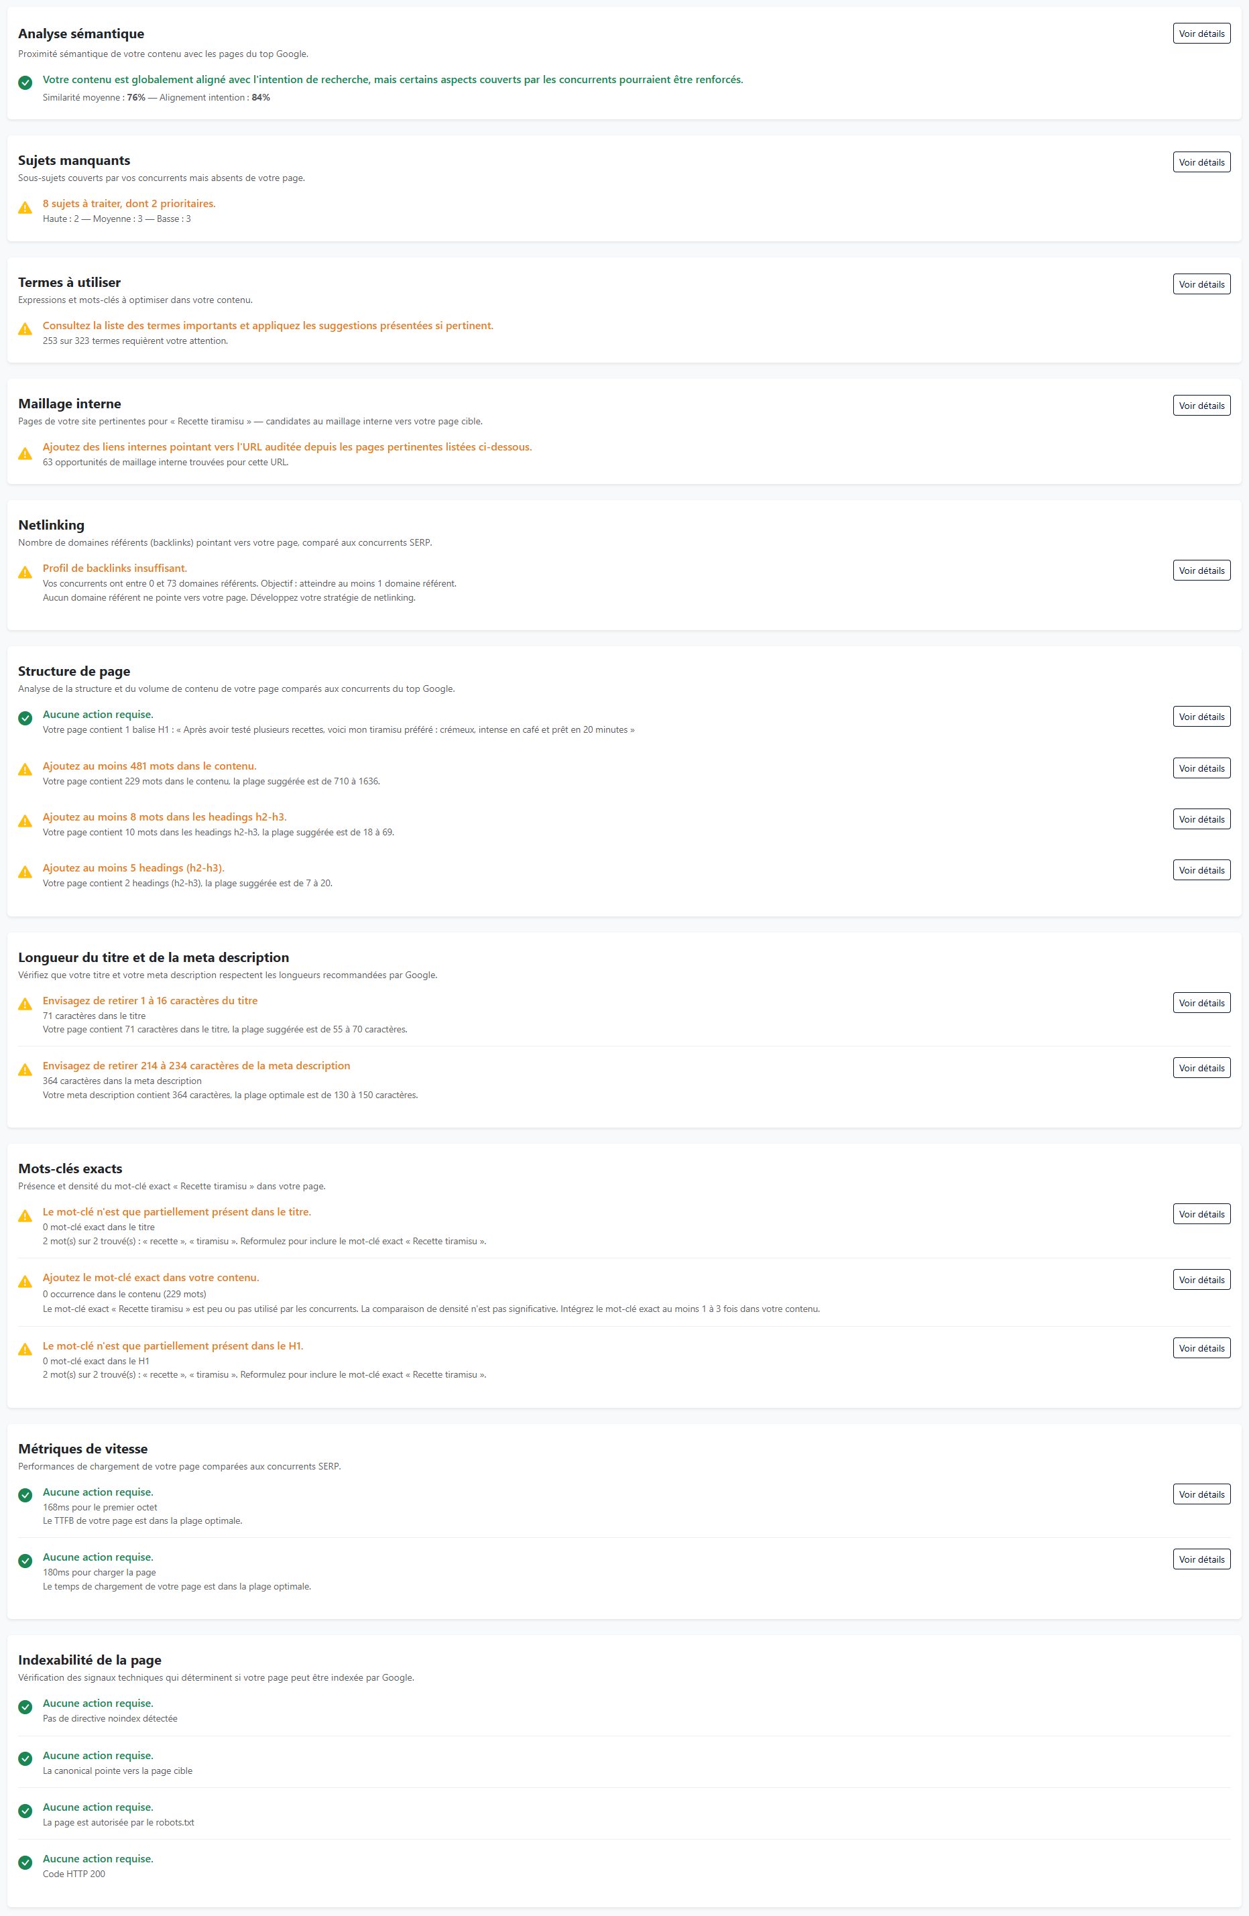Click 'Ajoutez au moins 5 headings (h2-h3).'
The image size is (1249, 1916).
[x=133, y=868]
